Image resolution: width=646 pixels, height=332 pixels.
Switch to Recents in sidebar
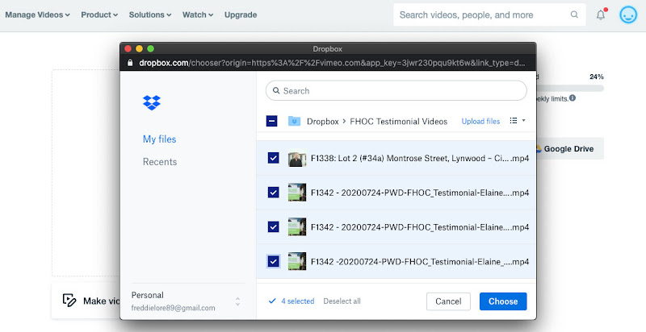[x=160, y=162]
